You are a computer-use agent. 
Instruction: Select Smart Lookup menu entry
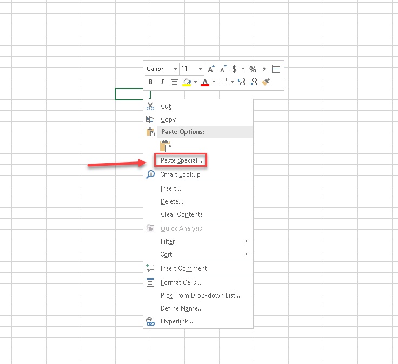point(198,174)
